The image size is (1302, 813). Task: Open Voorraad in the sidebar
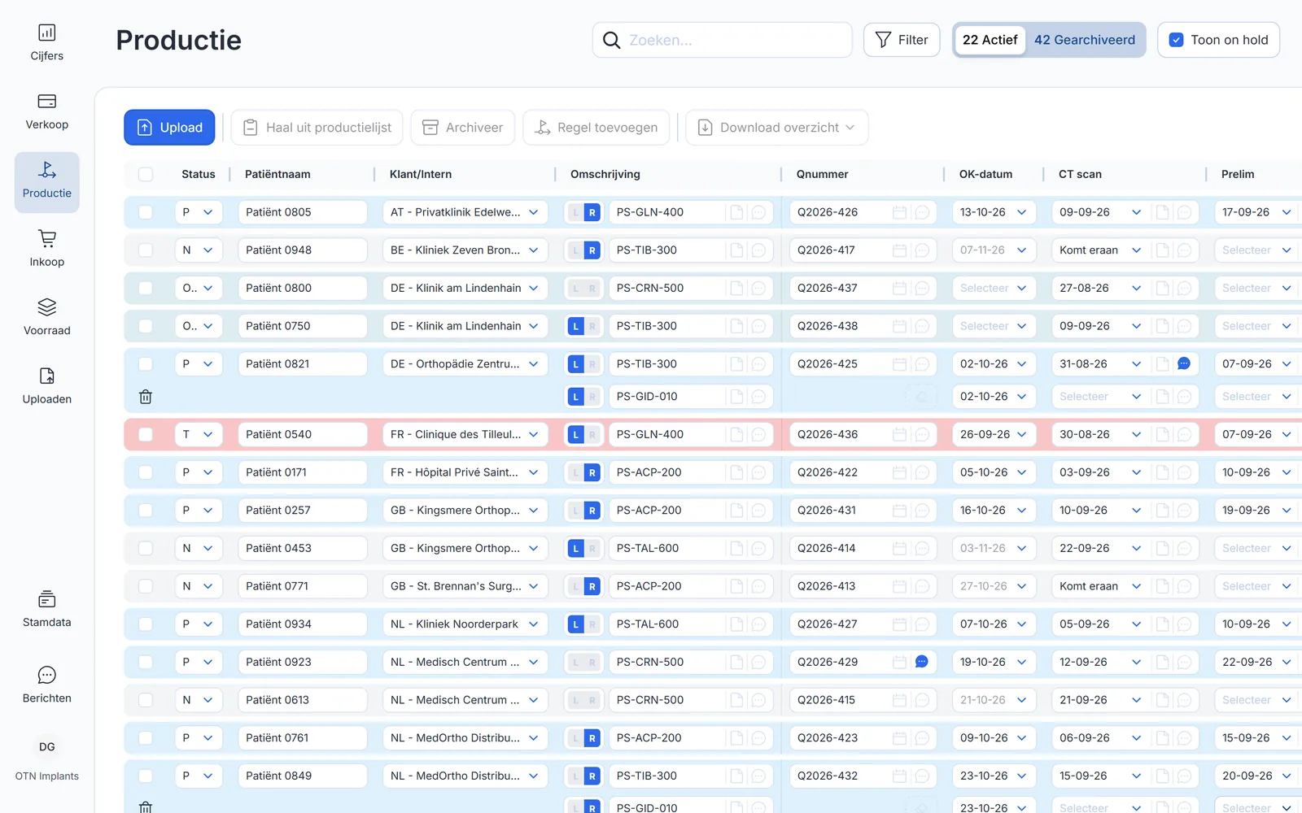point(47,318)
